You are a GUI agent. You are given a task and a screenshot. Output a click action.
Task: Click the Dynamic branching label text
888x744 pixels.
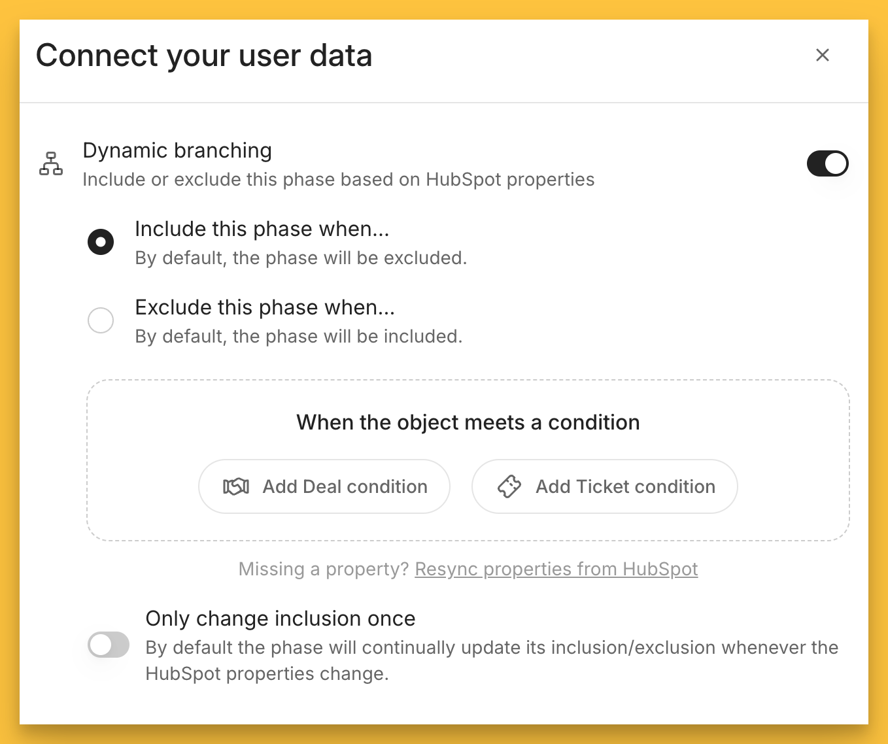[177, 150]
